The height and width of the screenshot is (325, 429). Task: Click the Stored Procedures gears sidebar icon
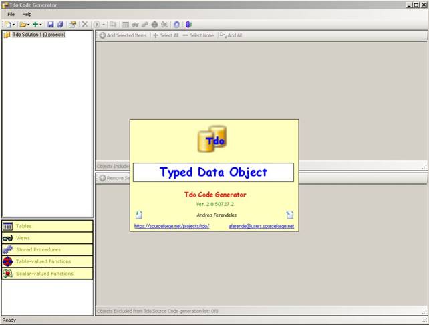(x=7, y=249)
